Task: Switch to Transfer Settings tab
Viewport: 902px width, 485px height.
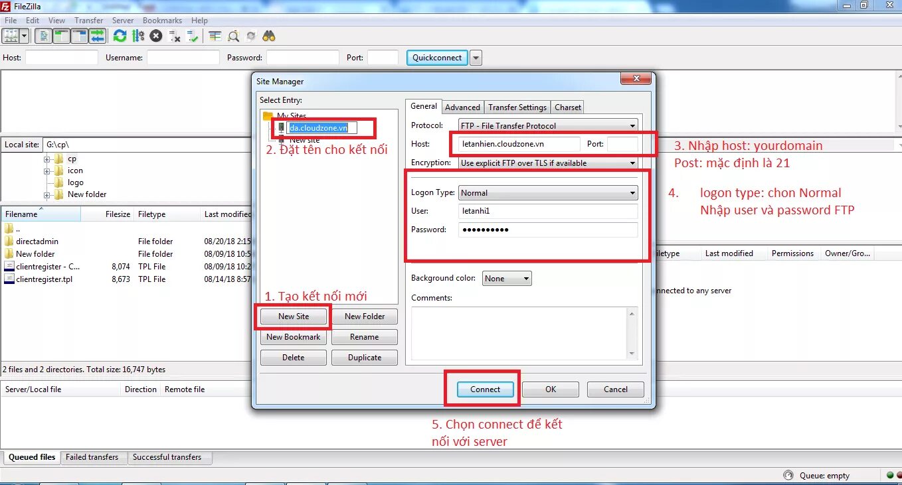Action: (517, 107)
